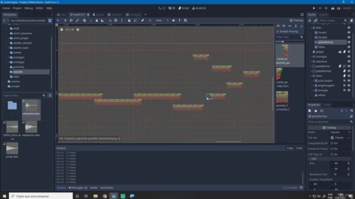Screen dimensions: 355x199
Task: Switch to 3D workspace
Action: [172, 8]
